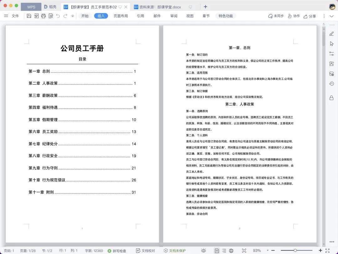Screen dimensions: 338x254
Task: Open print preview from the toolbar
Action: pos(51,16)
